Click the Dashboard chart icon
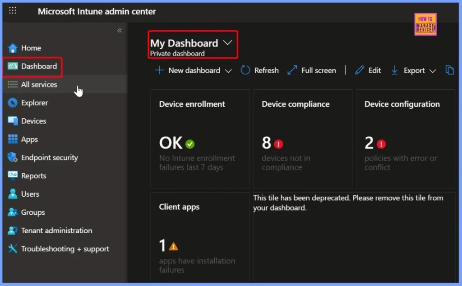 click(12, 66)
